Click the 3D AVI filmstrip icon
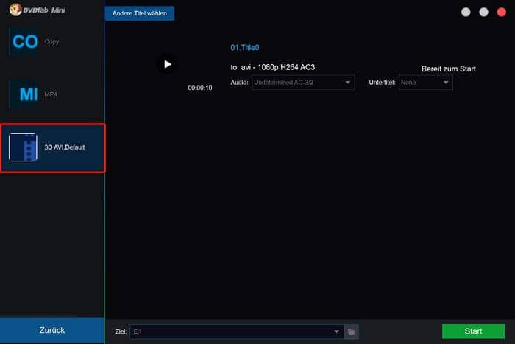The height and width of the screenshot is (344, 515). tap(23, 147)
